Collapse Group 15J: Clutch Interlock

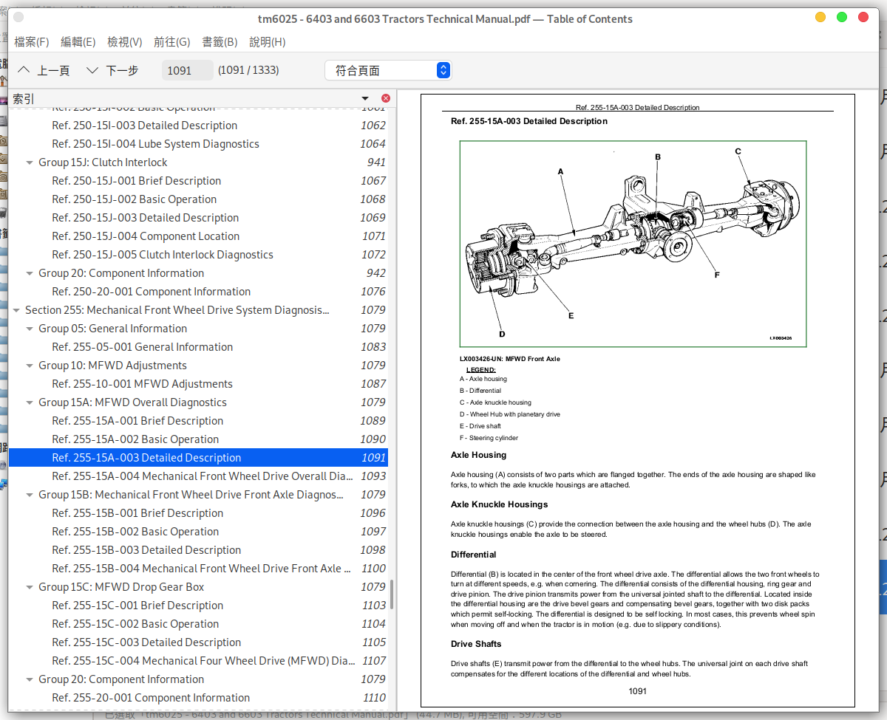click(x=30, y=162)
